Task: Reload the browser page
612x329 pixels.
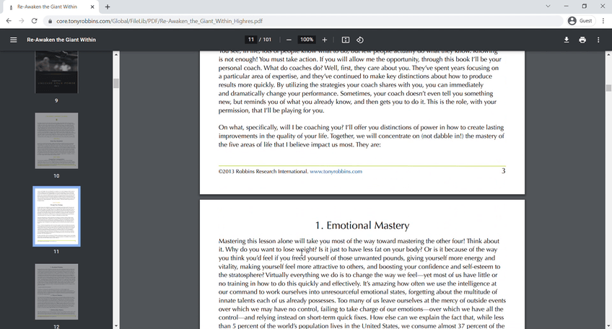Action: point(35,21)
